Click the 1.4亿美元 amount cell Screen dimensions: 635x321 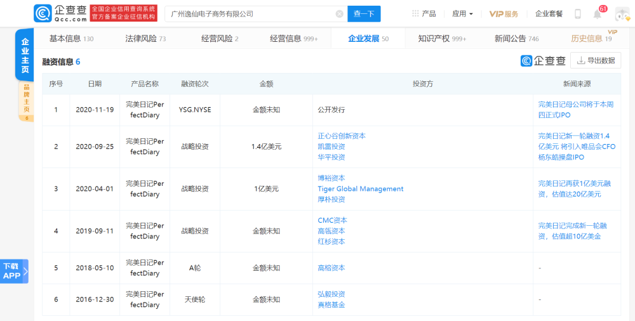266,147
